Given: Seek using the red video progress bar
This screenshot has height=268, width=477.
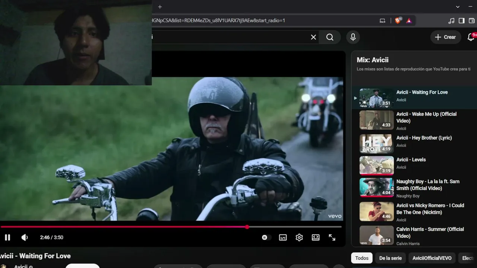Looking at the screenshot, I should click(171, 227).
